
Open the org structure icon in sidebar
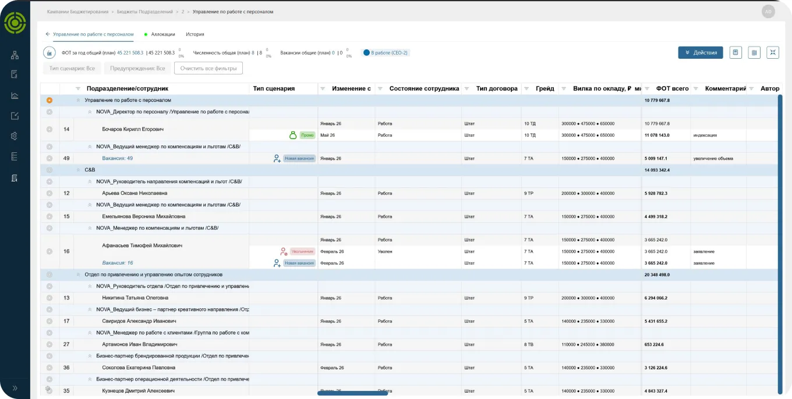point(15,55)
